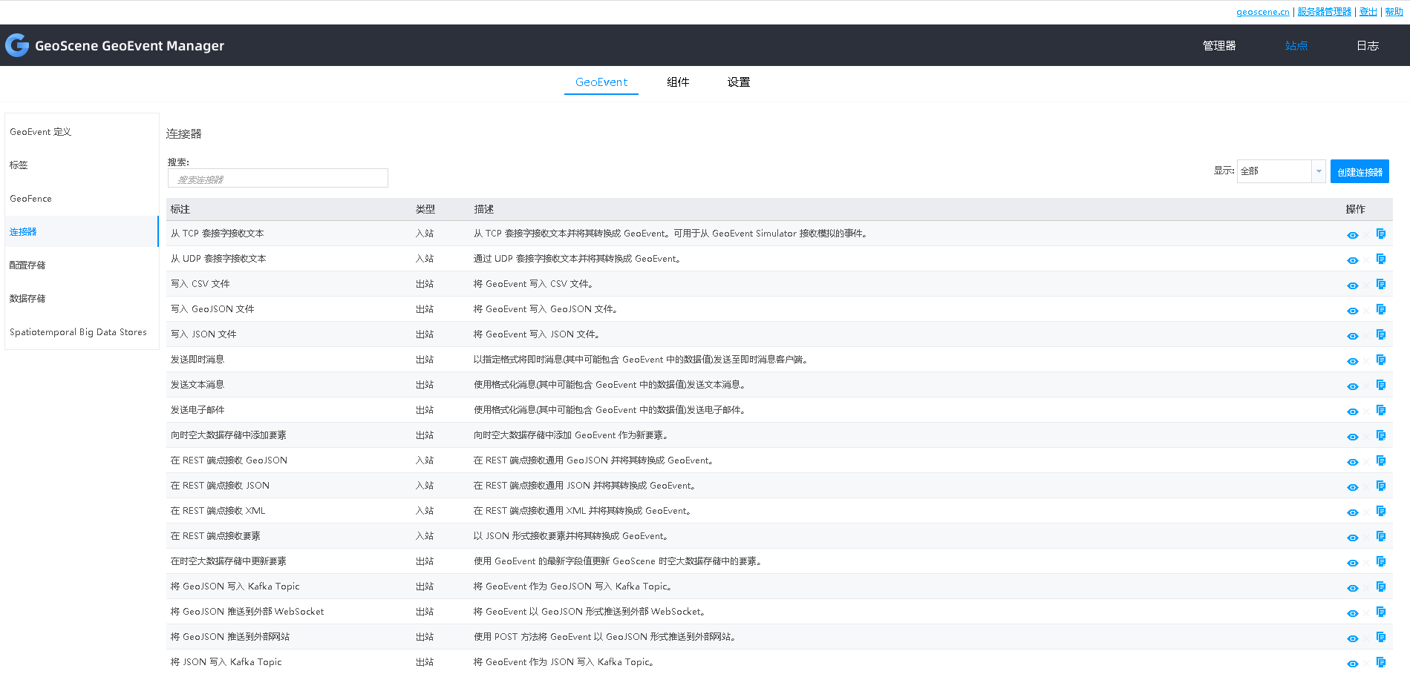Open the 帮助 link
Screen dimensions: 1410x674
[x=1394, y=11]
